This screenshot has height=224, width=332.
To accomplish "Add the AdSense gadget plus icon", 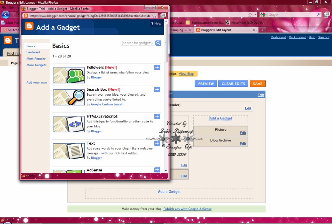I will 157,170.
